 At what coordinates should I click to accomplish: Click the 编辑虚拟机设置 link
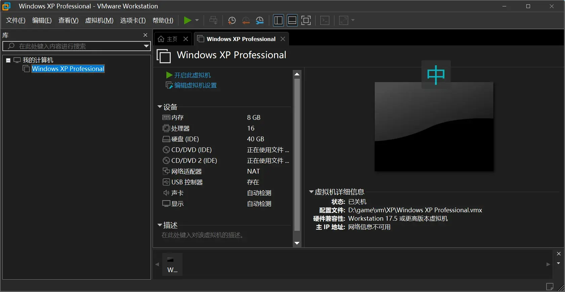point(195,85)
